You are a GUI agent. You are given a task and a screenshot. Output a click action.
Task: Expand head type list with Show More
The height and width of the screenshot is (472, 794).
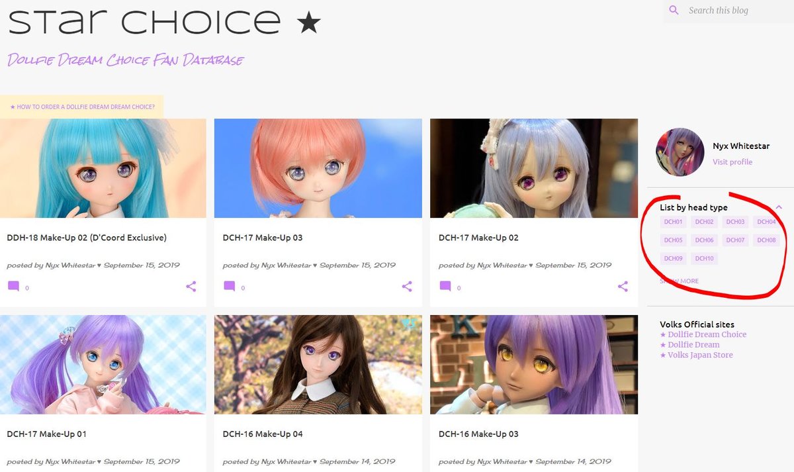(x=679, y=281)
